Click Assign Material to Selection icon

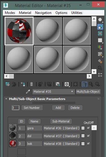(x=23, y=84)
